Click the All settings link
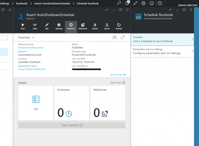This screenshot has height=146, width=199. pyautogui.click(x=118, y=75)
